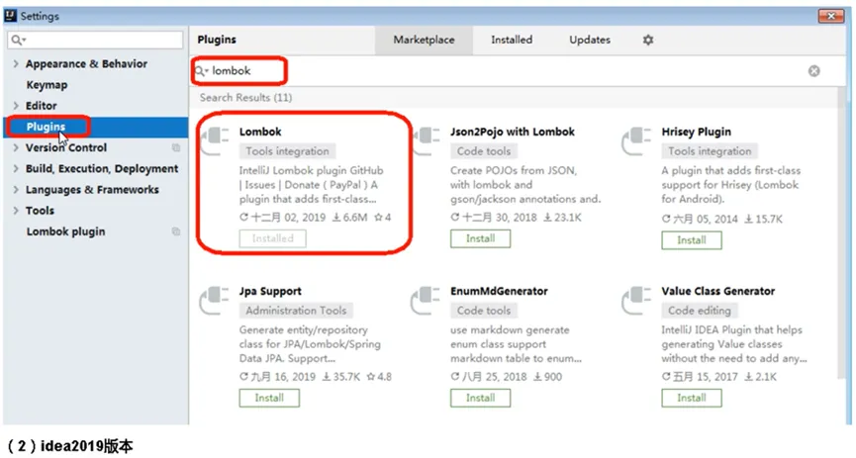The width and height of the screenshot is (856, 458).
Task: Click the plugin search magnifier icon
Action: pos(202,71)
